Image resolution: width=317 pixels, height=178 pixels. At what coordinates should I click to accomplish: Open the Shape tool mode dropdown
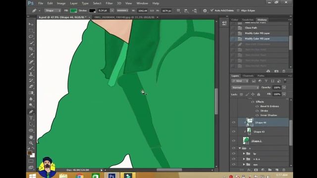(x=53, y=10)
